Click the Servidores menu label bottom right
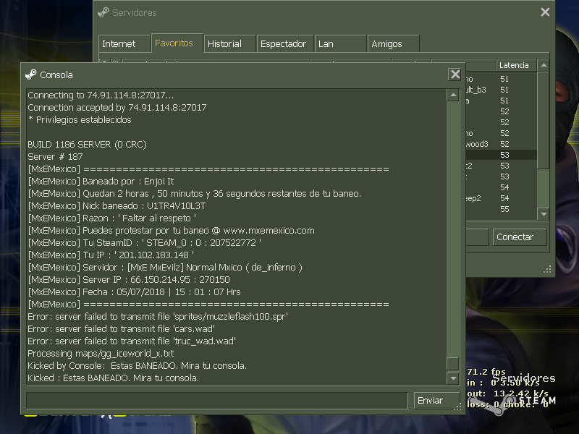 tap(524, 378)
